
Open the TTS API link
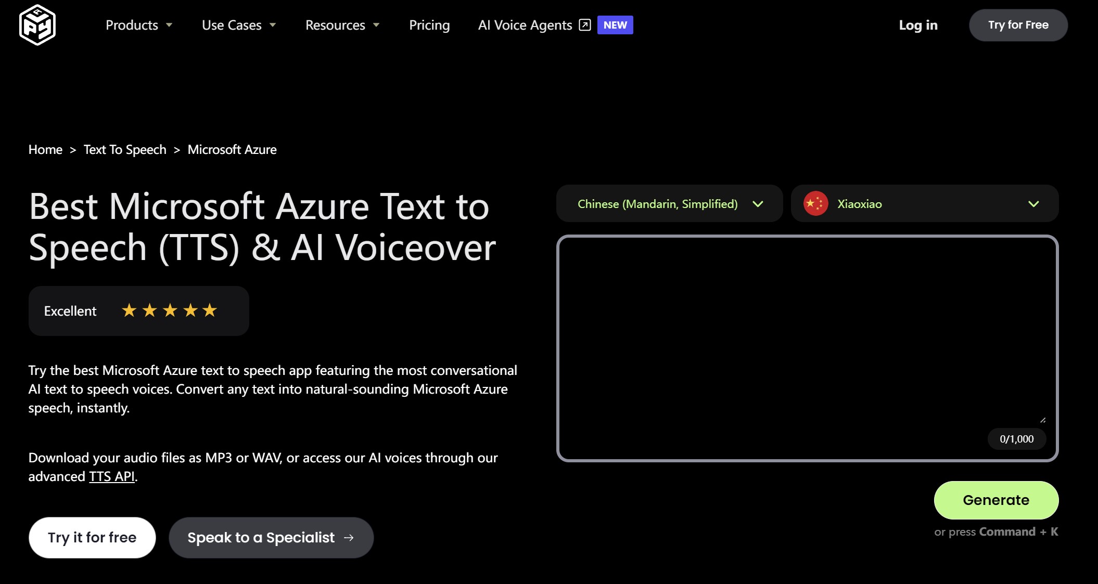(112, 476)
